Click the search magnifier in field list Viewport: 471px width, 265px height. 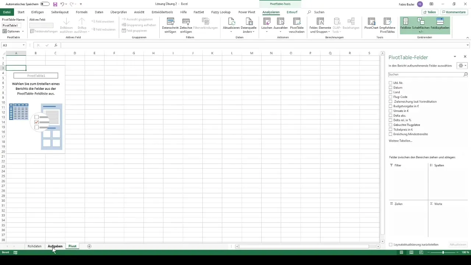[x=465, y=74]
